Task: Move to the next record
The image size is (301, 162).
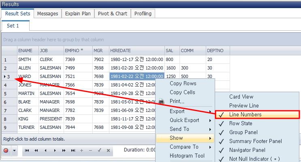Action: tap(55, 150)
